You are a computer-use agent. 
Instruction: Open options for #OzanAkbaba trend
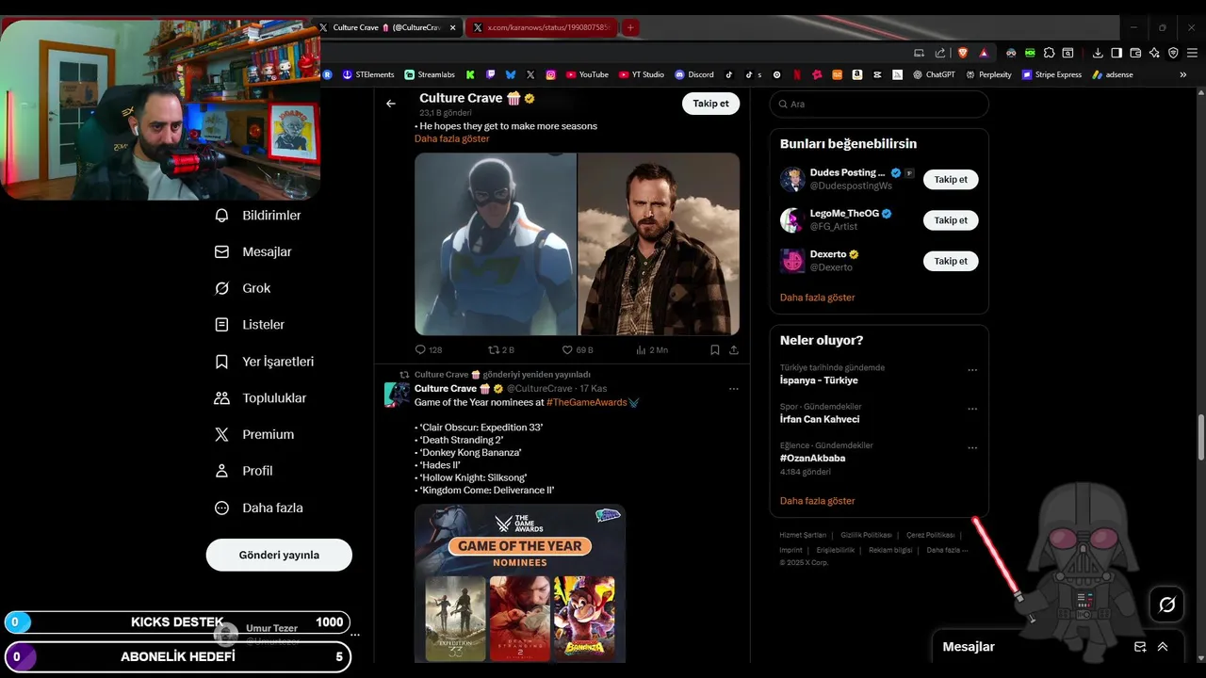972,448
